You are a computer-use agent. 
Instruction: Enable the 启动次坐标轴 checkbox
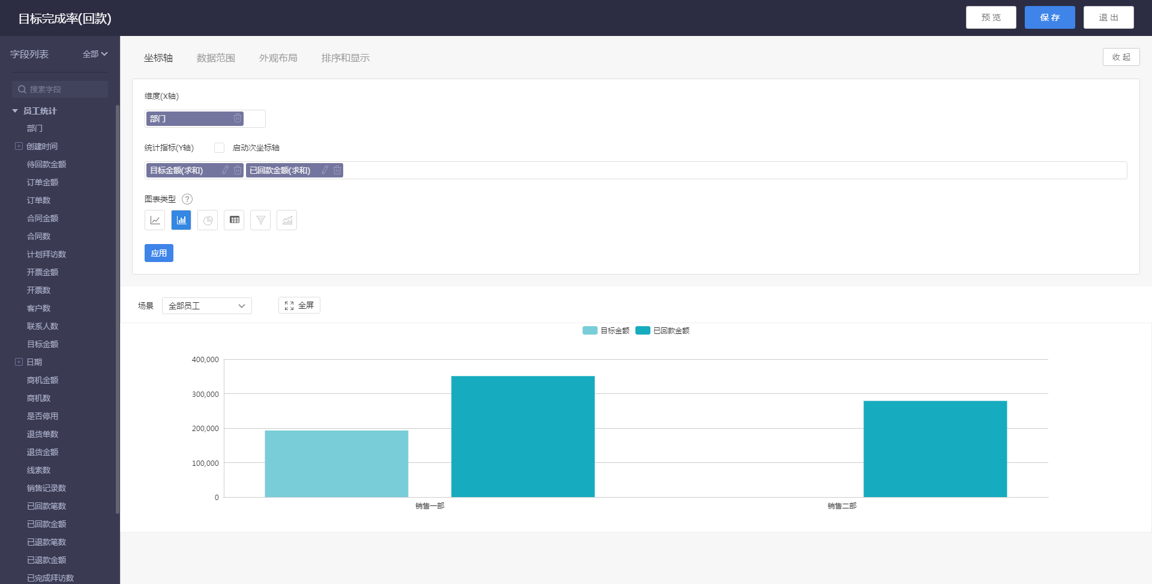tap(219, 147)
